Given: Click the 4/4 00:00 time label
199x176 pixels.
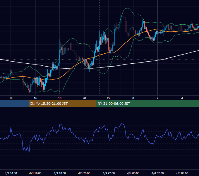Looking at the screenshot, I should pos(133,173).
